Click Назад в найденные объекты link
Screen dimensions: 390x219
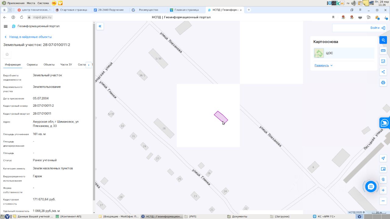[x=28, y=37]
